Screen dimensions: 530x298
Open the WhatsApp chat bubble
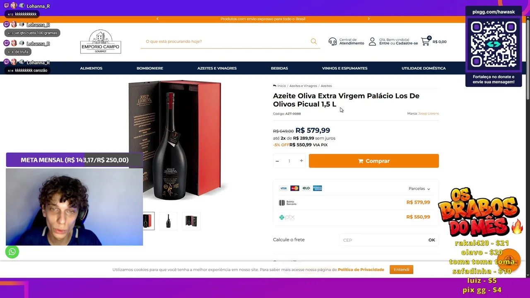click(12, 252)
